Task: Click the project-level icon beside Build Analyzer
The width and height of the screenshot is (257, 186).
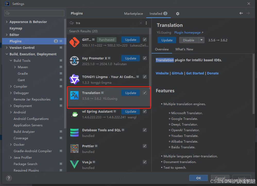Action: [61, 132]
